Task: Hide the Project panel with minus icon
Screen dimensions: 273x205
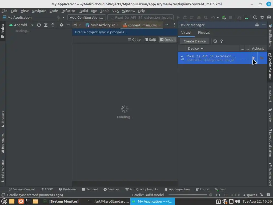Action: click(69, 25)
